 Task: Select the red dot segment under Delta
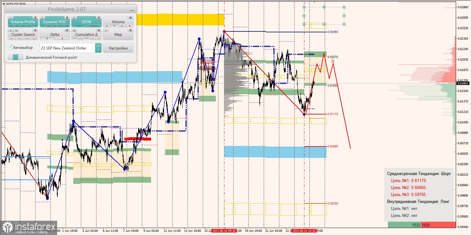(x=62, y=39)
